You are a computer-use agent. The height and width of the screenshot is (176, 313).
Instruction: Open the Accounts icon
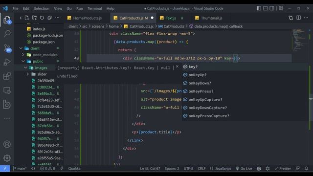[x=7, y=144]
